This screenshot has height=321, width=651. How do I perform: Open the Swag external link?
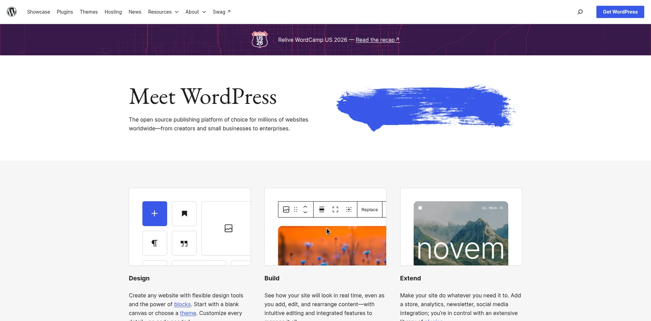222,12
